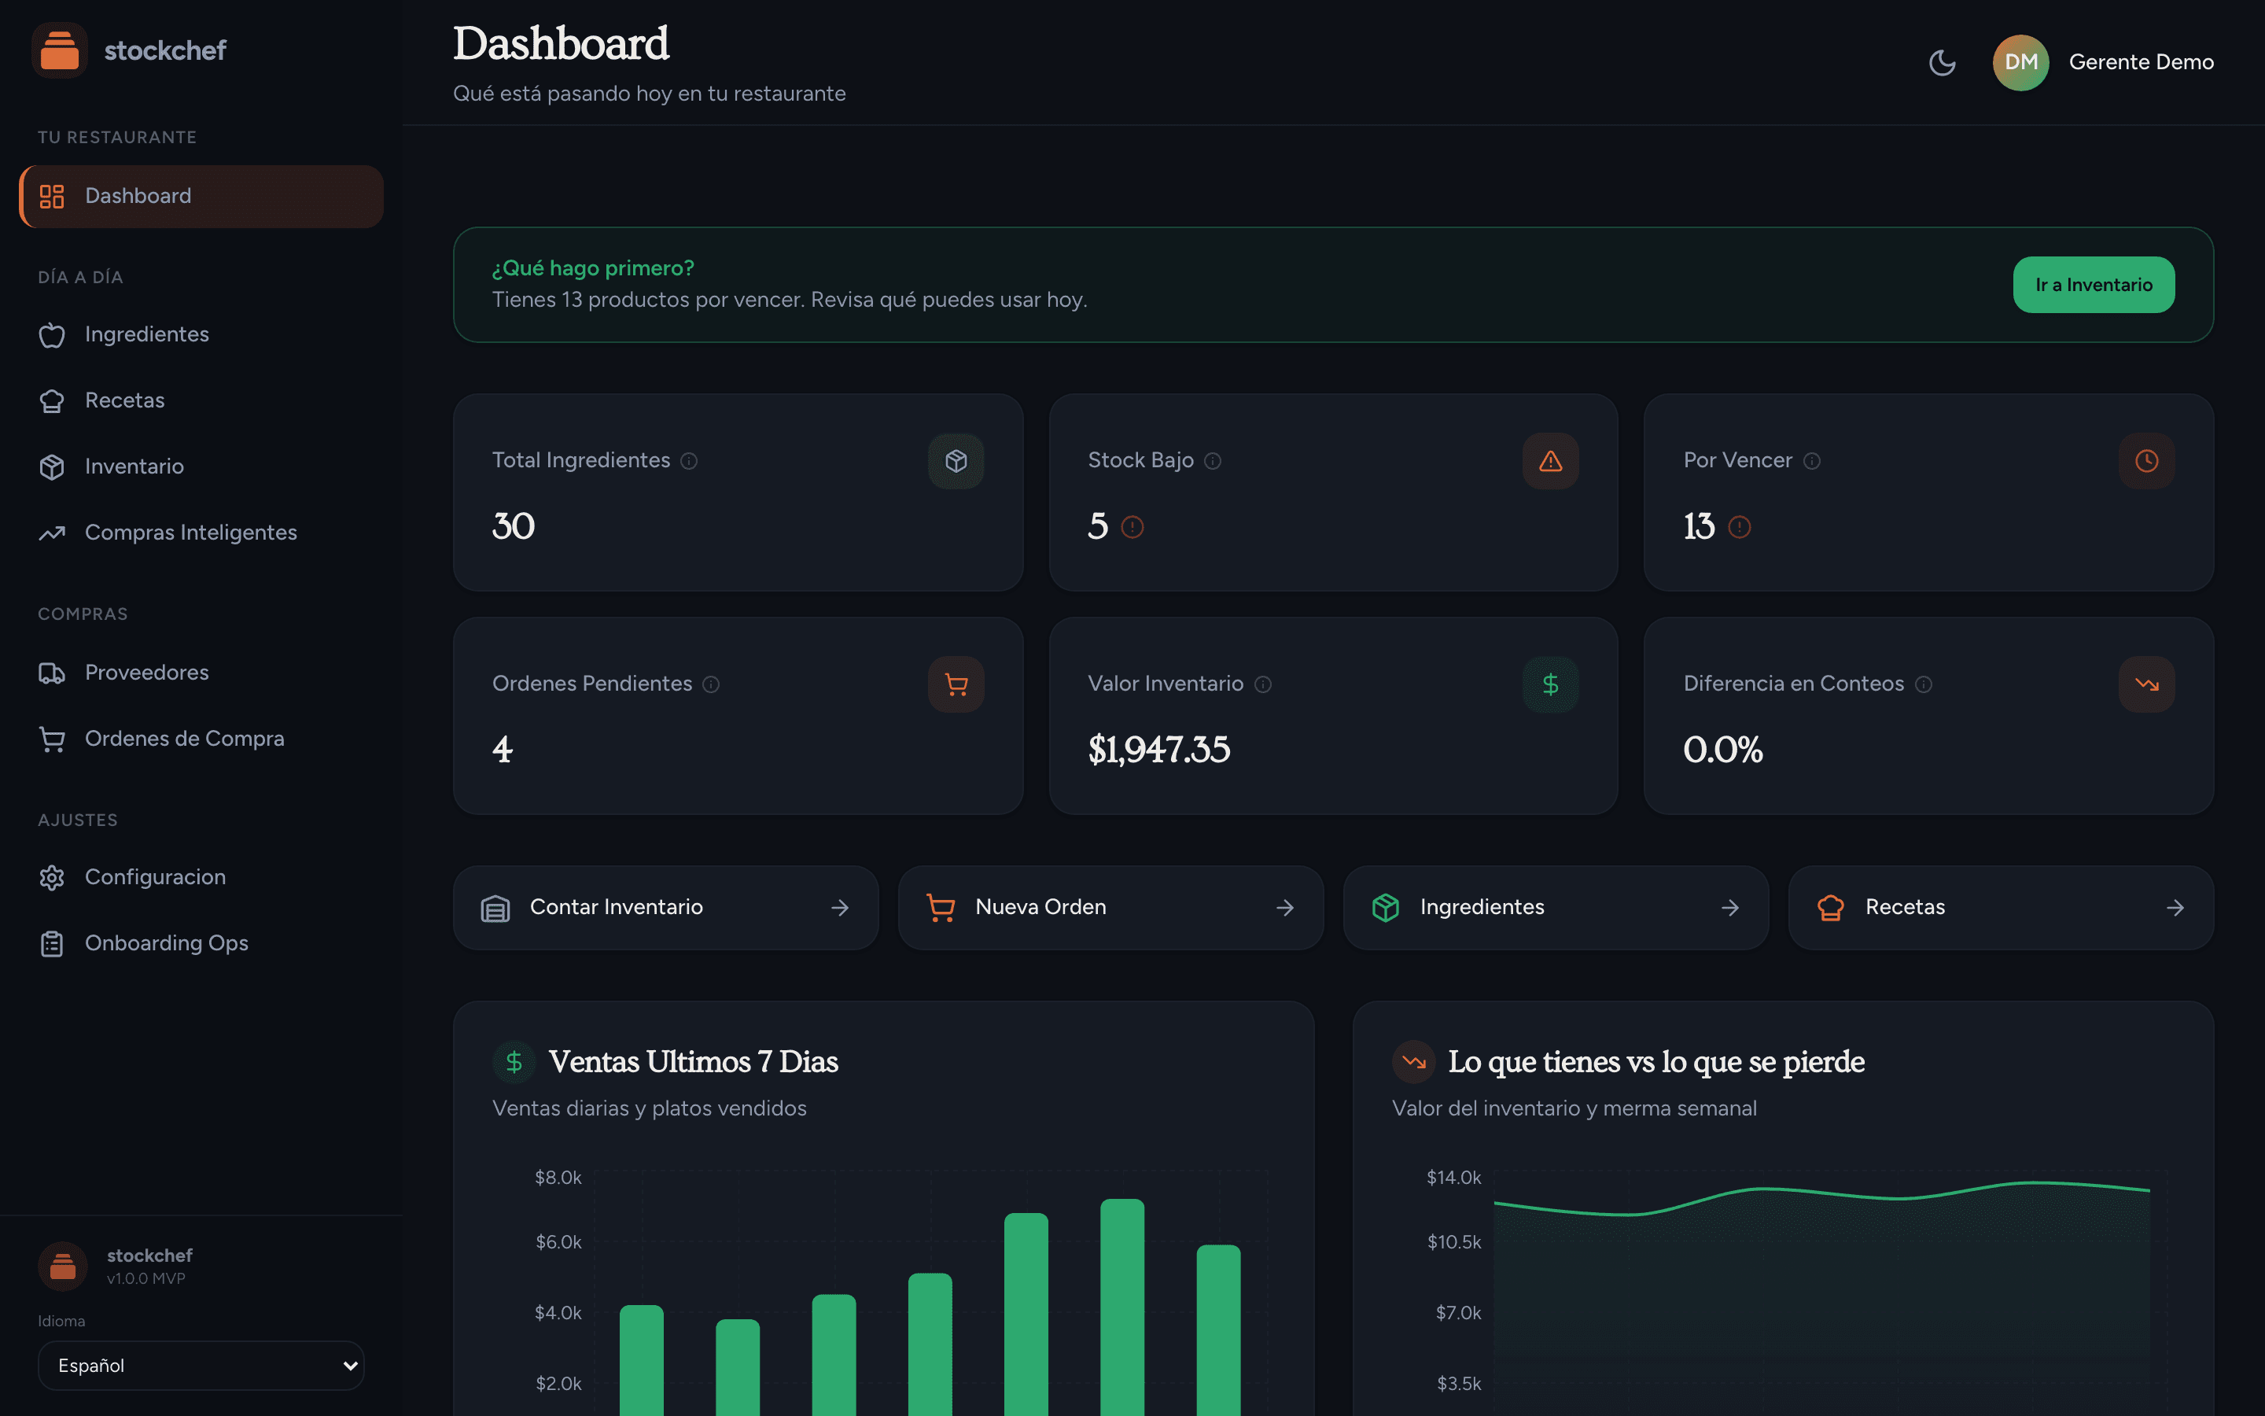This screenshot has width=2265, height=1416.
Task: Click info icon next to Total Ingredientes
Action: coord(689,461)
